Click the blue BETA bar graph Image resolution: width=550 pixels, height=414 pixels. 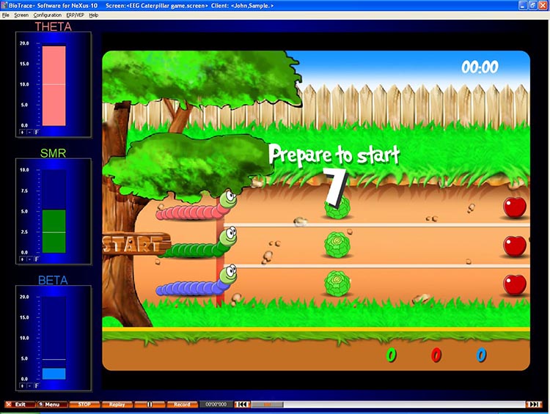click(54, 374)
